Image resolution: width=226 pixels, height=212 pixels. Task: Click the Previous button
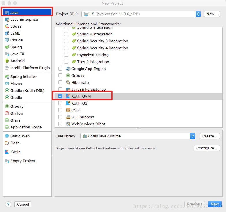195,204
